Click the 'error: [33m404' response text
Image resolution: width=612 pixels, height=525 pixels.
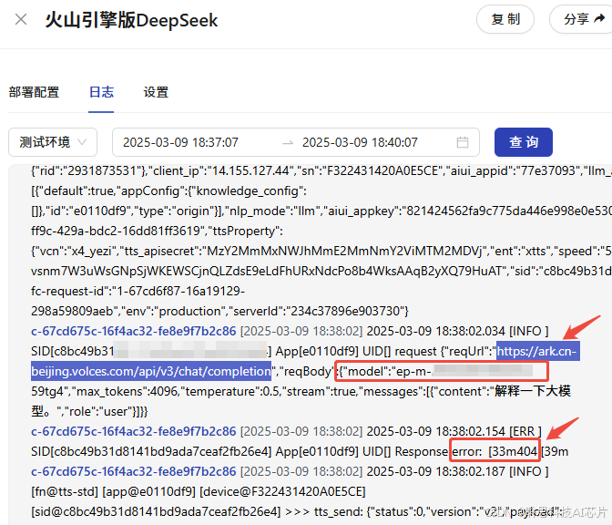(x=495, y=451)
